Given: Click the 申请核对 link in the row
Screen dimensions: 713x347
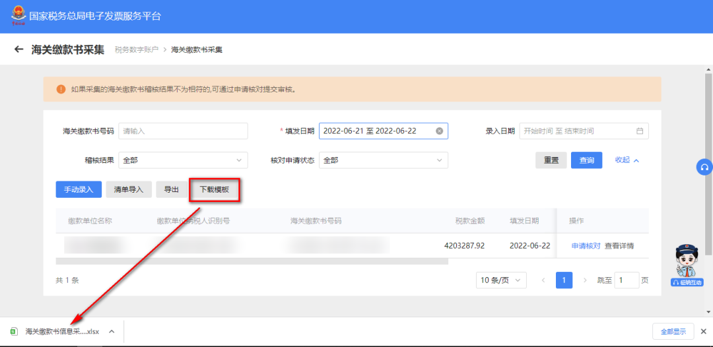Looking at the screenshot, I should [x=586, y=245].
